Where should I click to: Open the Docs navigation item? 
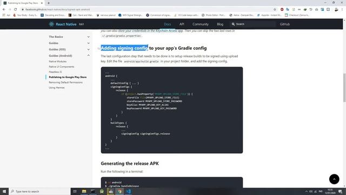click(x=168, y=24)
